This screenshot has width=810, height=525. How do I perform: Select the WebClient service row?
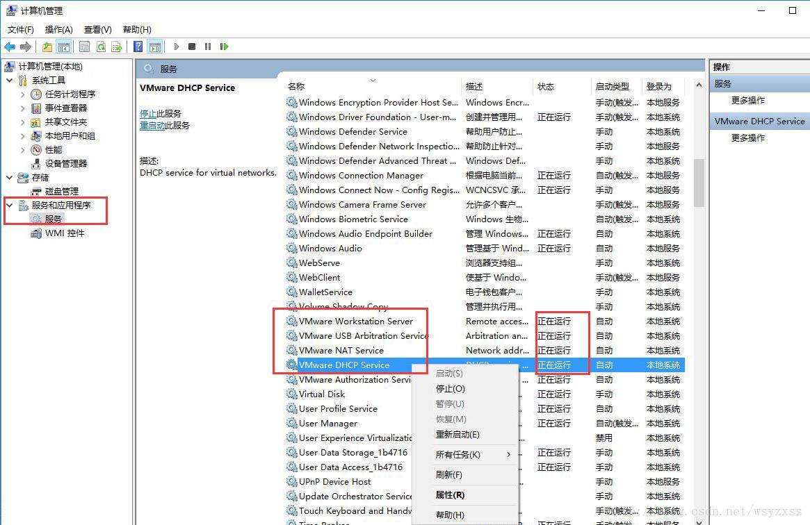[x=485, y=278]
